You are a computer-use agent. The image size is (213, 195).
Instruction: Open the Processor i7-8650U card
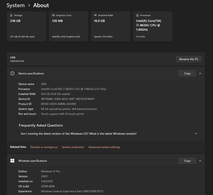pyautogui.click(x=152, y=26)
